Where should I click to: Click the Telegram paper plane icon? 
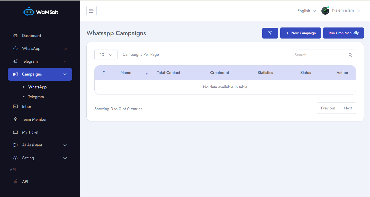click(15, 61)
